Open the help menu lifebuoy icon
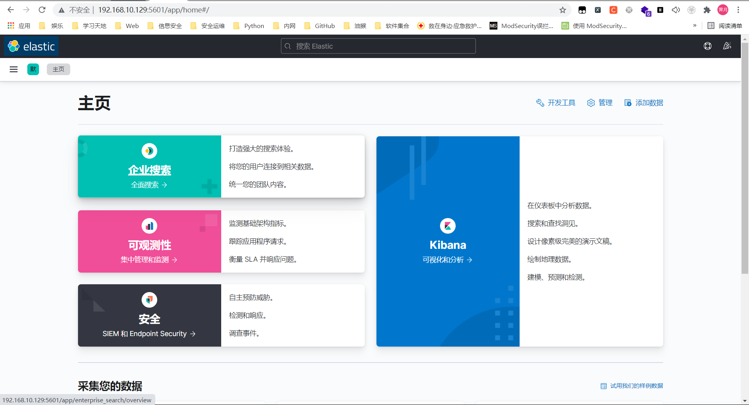The image size is (749, 405). click(x=707, y=46)
